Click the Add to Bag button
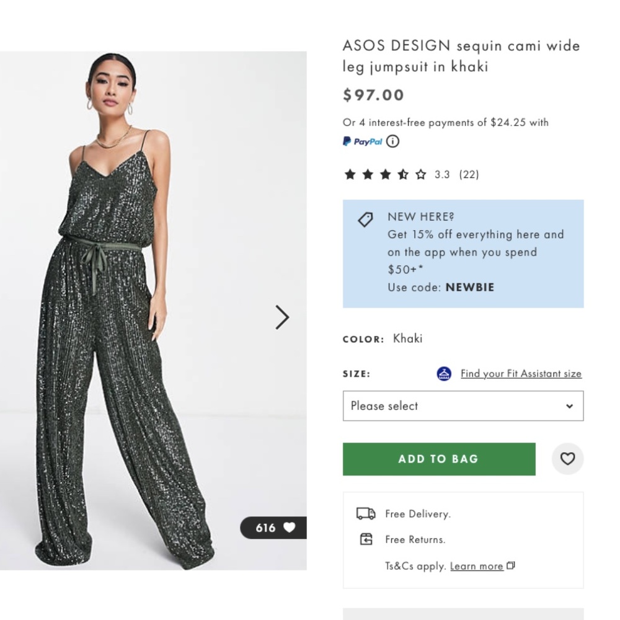This screenshot has width=620, height=620. coord(438,459)
